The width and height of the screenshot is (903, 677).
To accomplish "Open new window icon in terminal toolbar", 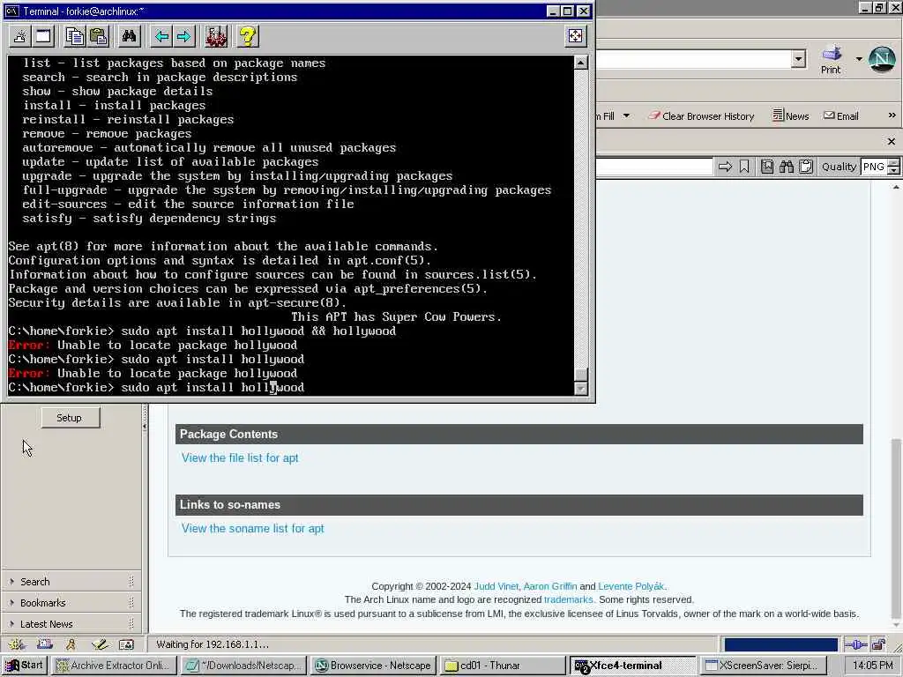I will pyautogui.click(x=44, y=37).
